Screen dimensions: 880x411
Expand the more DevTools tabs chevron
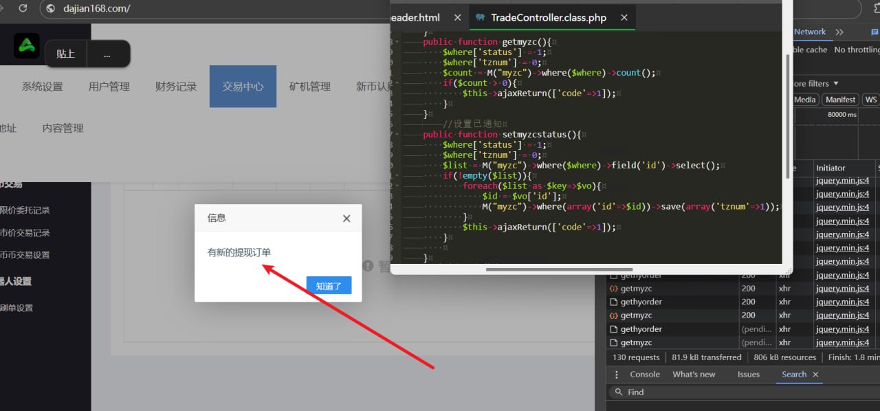click(839, 32)
